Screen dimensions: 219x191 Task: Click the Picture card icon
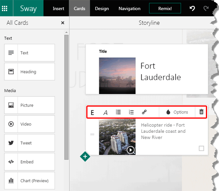[x=11, y=105]
